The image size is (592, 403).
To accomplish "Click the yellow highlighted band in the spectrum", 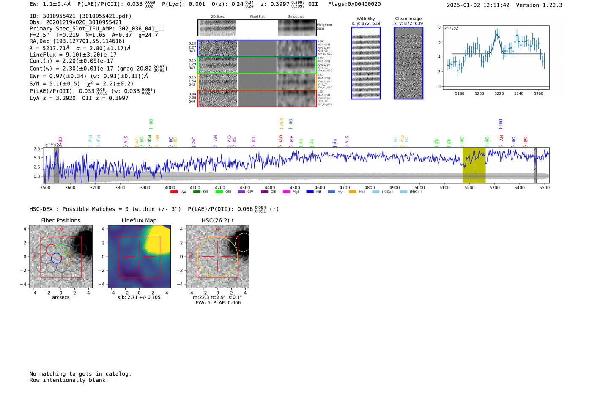I will (474, 165).
